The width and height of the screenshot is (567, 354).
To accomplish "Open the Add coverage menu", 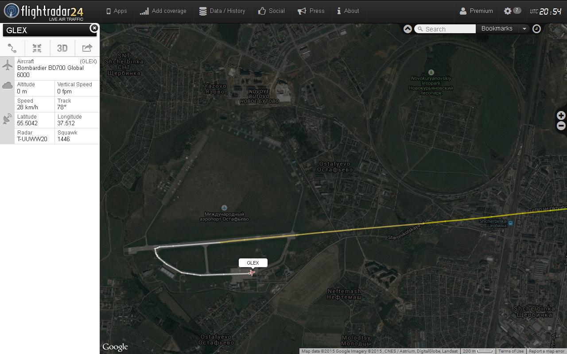I will pos(163,11).
